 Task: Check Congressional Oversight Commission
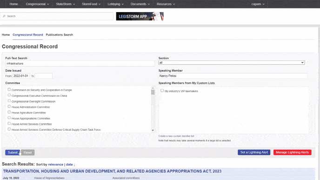point(9,101)
